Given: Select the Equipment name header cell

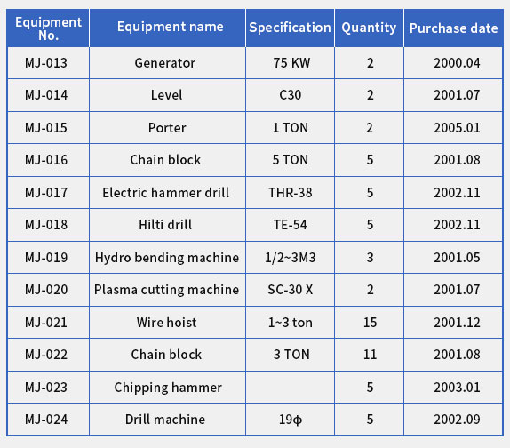Looking at the screenshot, I should pos(168,28).
